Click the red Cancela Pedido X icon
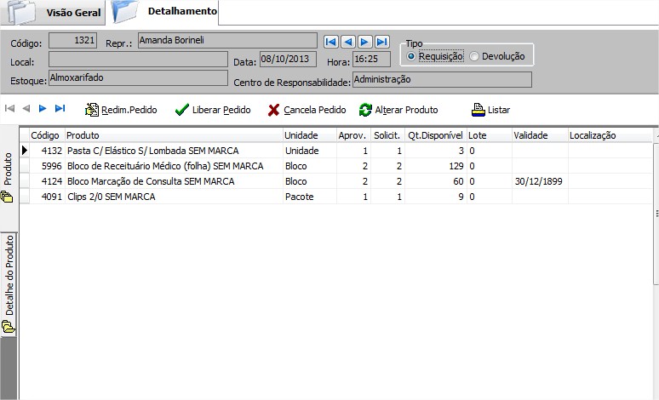 [273, 110]
